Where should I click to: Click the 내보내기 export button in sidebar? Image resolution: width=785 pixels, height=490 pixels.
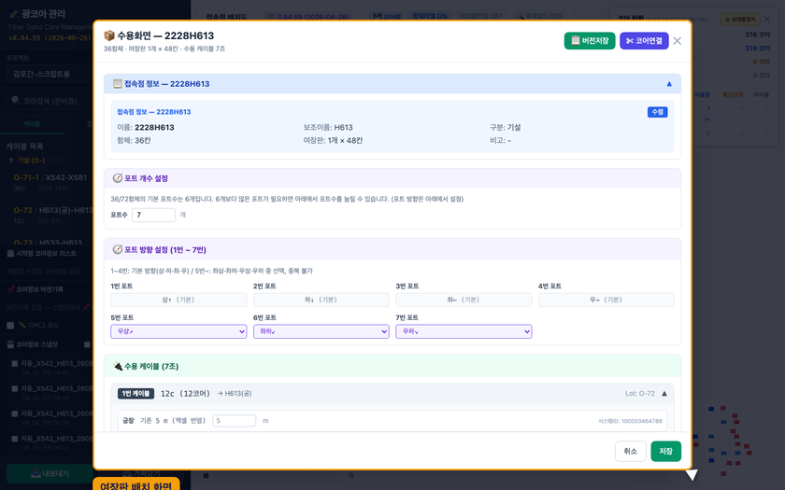click(50, 473)
